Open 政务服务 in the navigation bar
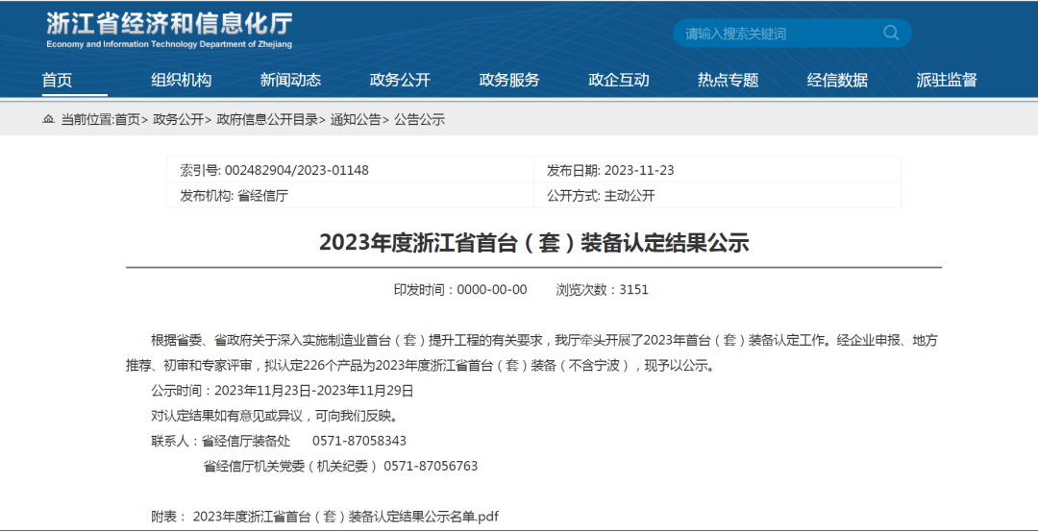Viewport: 1038px width, 531px height. pyautogui.click(x=509, y=80)
